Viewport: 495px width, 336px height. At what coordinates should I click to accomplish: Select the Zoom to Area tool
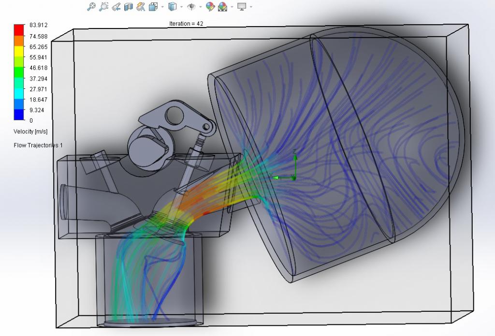pyautogui.click(x=103, y=7)
